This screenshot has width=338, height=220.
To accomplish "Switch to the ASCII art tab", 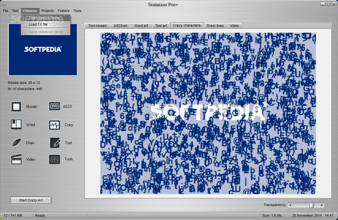I will coord(120,26).
